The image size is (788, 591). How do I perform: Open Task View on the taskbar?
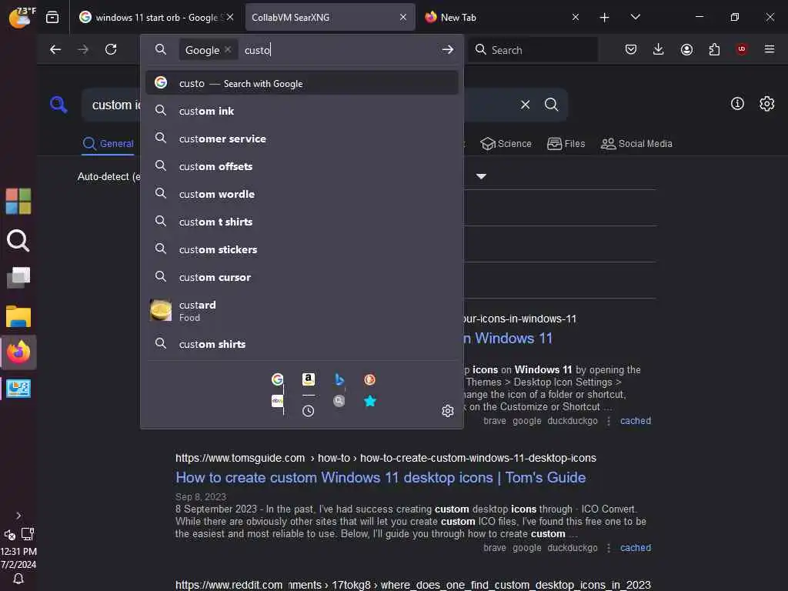(x=18, y=277)
